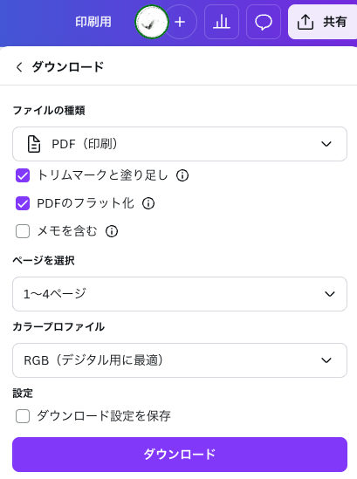Click the user avatar circle
The image size is (357, 479).
(152, 22)
